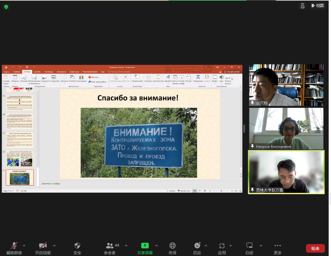Open the 应用 apps icon
The image size is (331, 256).
(222, 246)
